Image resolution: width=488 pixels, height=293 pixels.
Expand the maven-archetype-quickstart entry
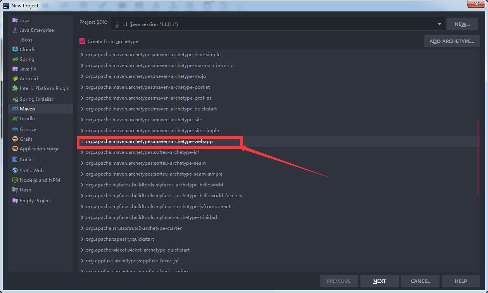(82, 109)
